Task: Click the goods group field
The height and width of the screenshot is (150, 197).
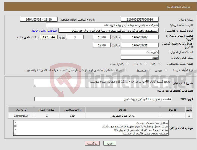Action: pos(103,99)
